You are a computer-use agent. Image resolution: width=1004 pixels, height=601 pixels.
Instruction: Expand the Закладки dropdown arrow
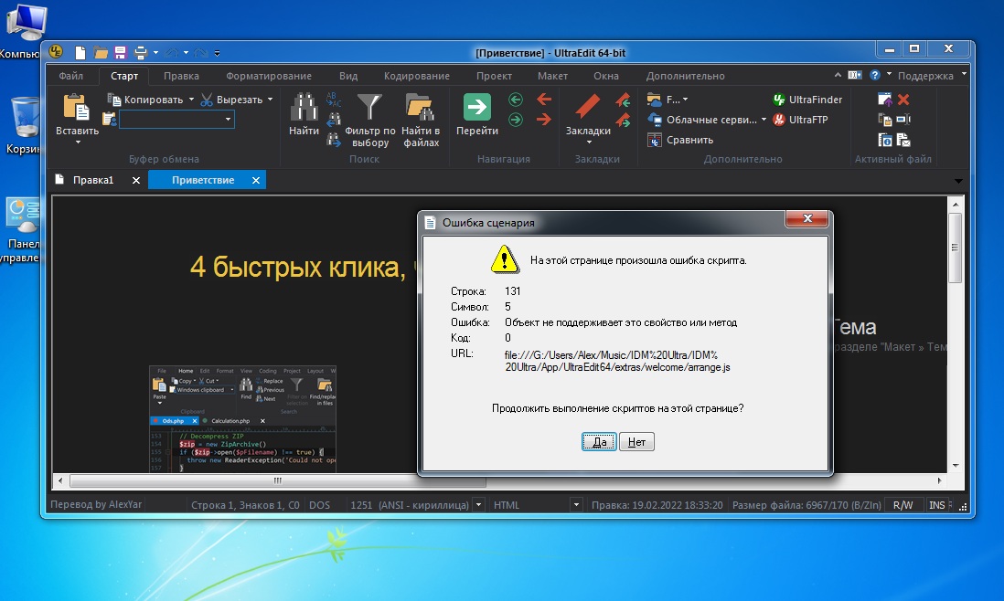coord(589,142)
